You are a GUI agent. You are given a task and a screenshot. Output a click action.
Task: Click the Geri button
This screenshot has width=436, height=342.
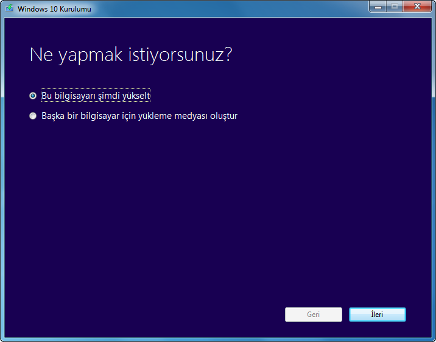point(314,315)
